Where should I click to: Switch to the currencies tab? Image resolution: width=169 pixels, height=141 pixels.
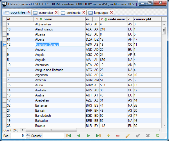(x=45, y=13)
